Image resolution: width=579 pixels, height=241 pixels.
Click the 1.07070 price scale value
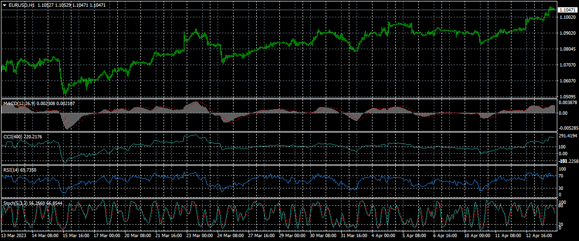point(567,65)
